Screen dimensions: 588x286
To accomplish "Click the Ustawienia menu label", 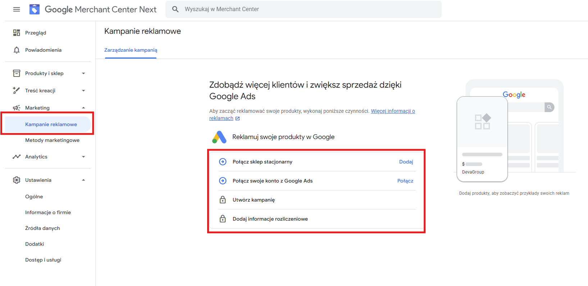I will pos(38,180).
